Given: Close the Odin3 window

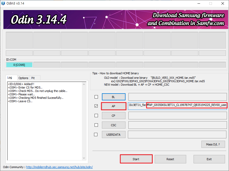Looking at the screenshot, I should pyautogui.click(x=223, y=3).
